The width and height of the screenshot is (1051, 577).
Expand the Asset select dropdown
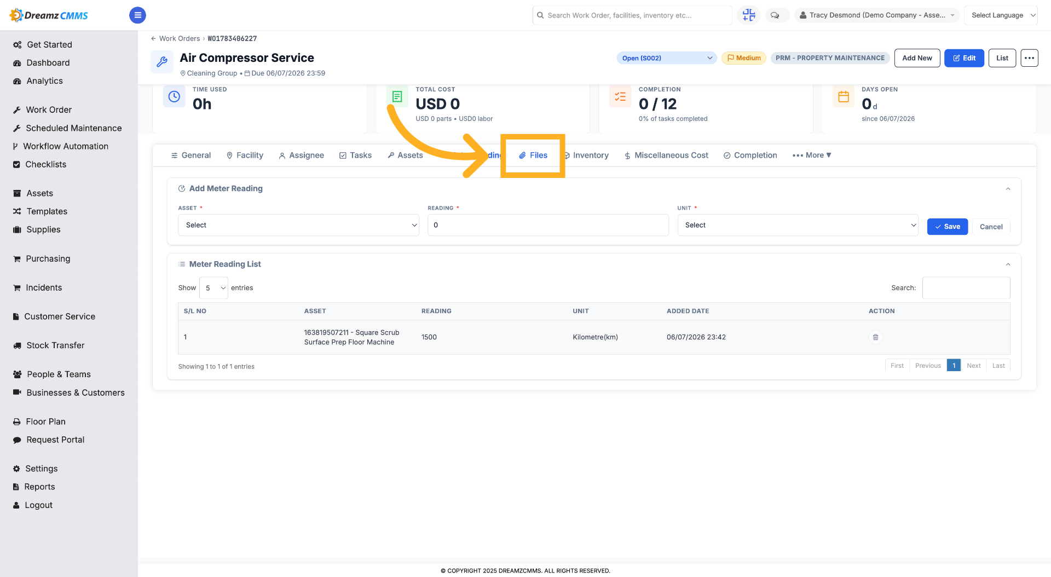pyautogui.click(x=298, y=225)
